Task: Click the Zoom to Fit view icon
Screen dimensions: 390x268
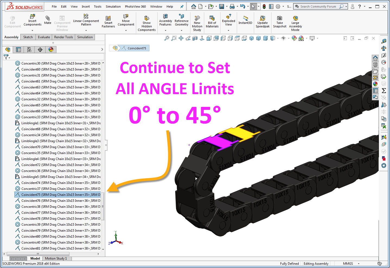Action: point(167,38)
